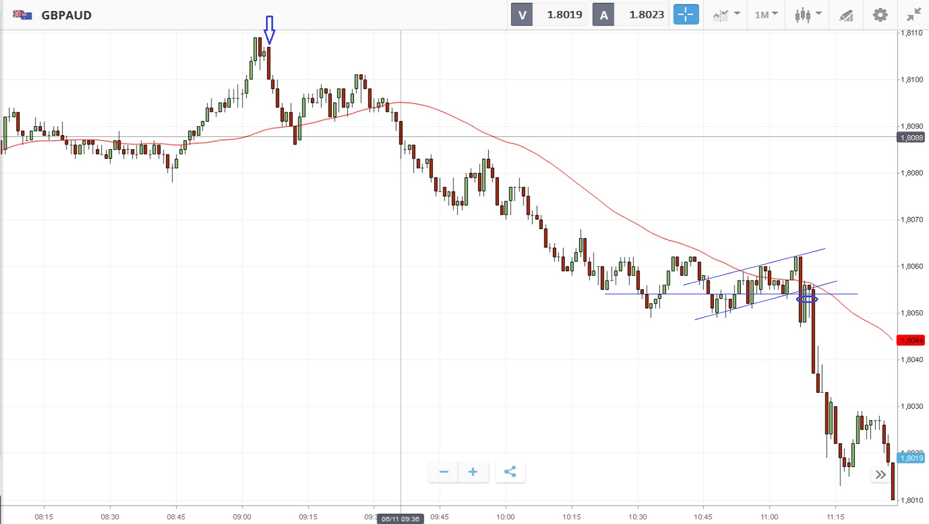The width and height of the screenshot is (929, 524).
Task: Click the GBPAUD flag icon
Action: point(22,15)
